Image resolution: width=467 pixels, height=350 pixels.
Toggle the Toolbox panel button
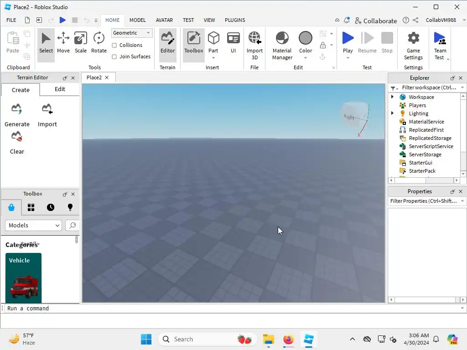[x=193, y=45]
